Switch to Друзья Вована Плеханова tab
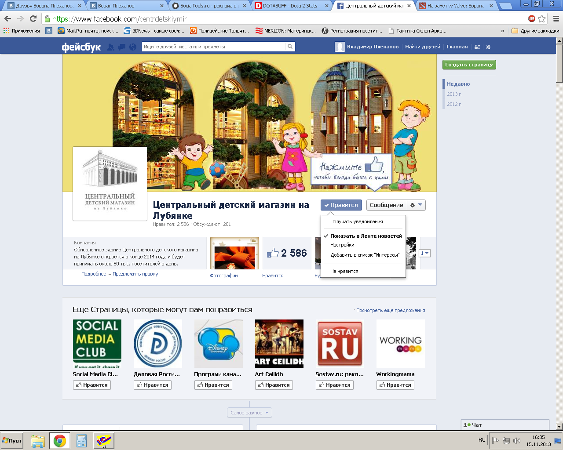This screenshot has height=450, width=563. tap(44, 6)
